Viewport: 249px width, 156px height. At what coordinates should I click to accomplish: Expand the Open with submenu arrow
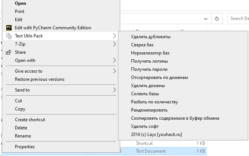(114, 60)
